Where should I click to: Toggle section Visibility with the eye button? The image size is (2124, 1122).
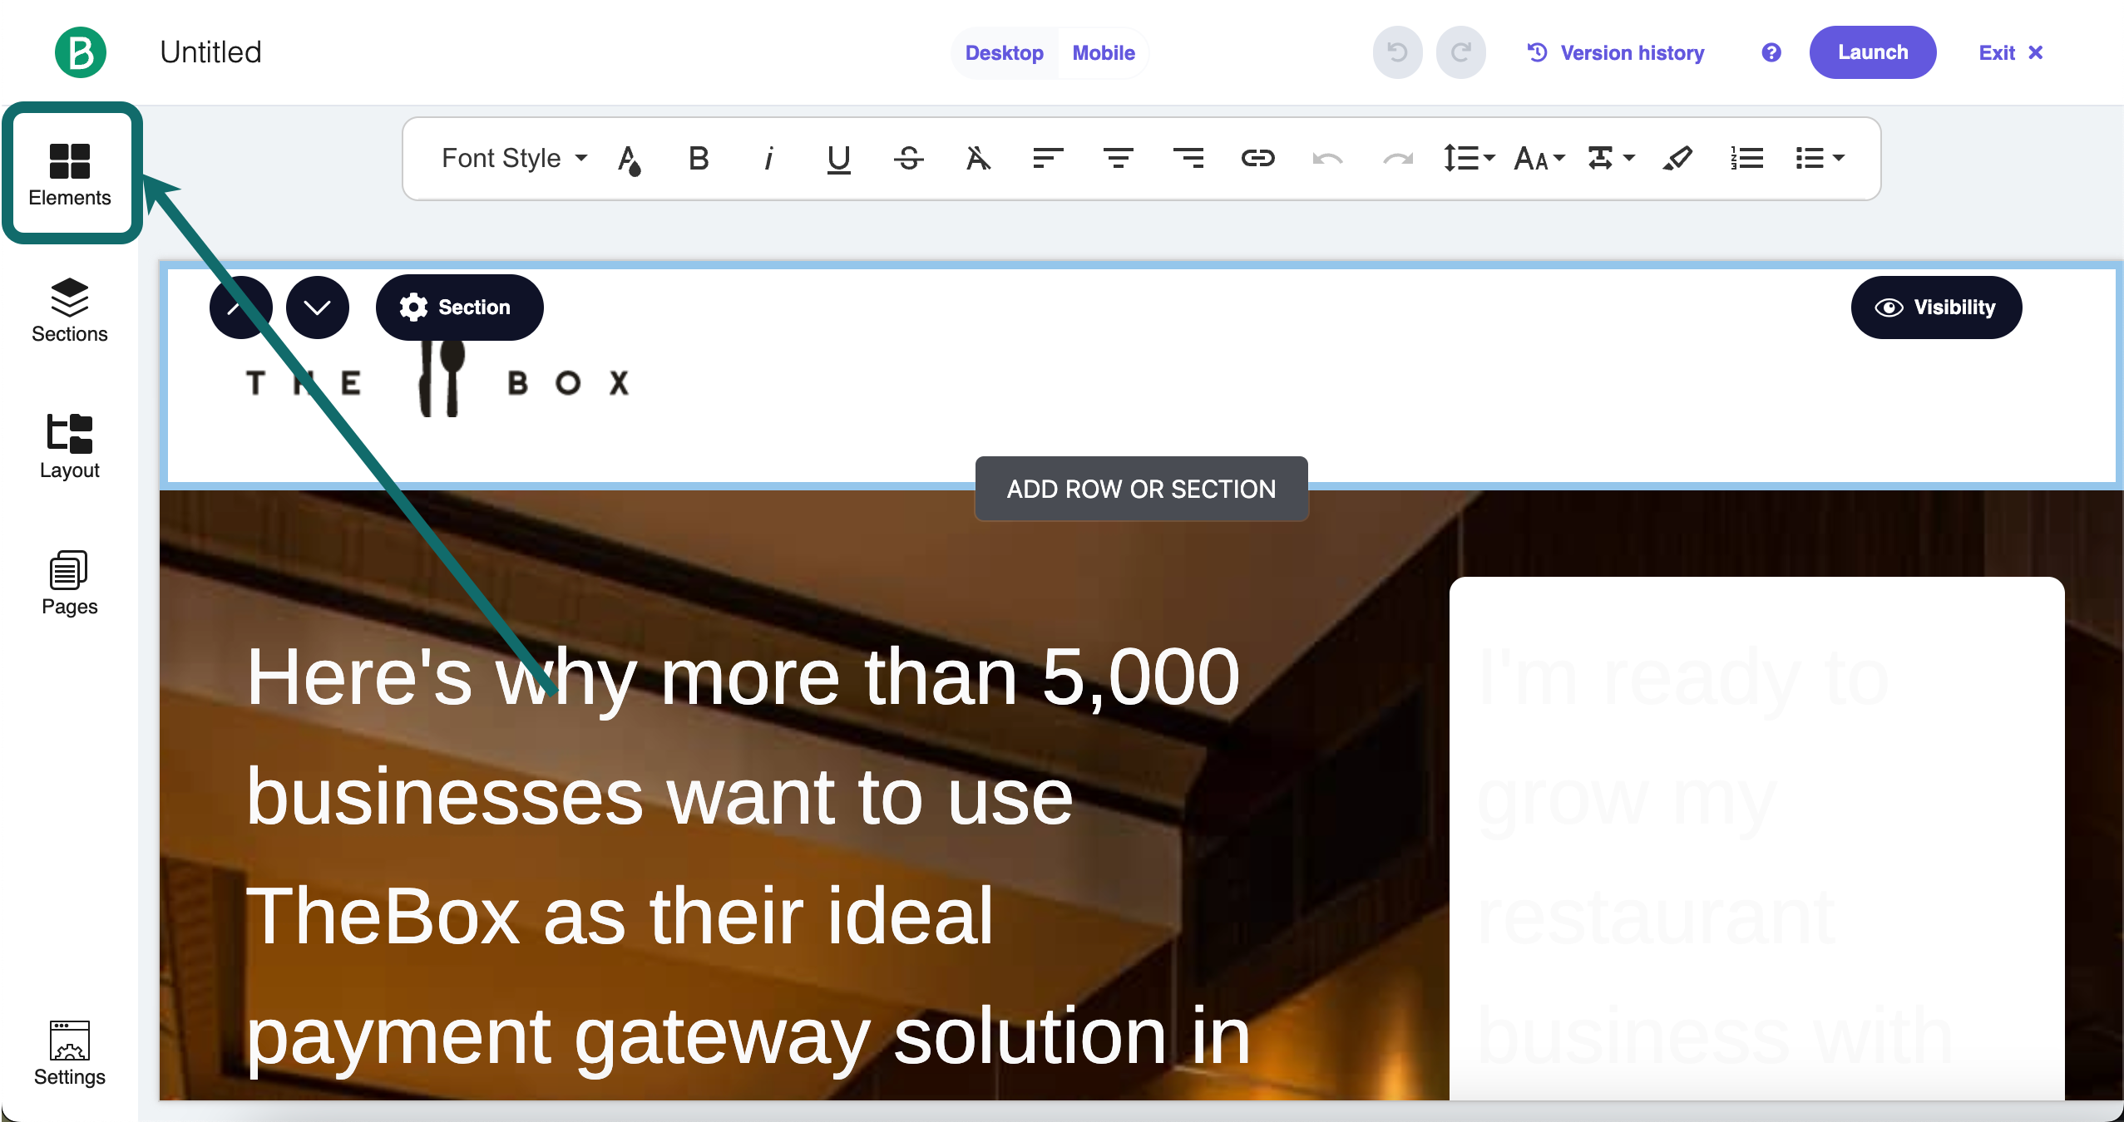tap(1936, 308)
